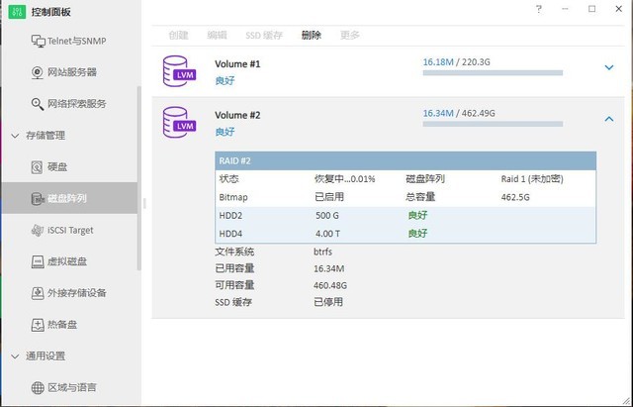Click the 区域与语言 globe icon
This screenshot has width=633, height=407.
39,387
